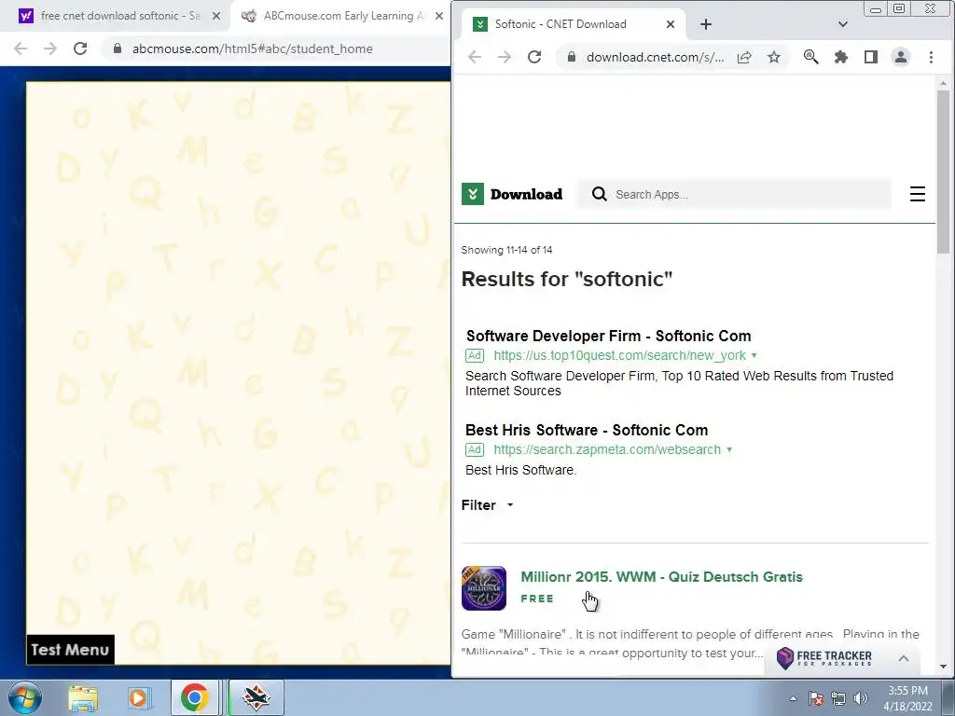Open the Chrome three-dot menu
The width and height of the screenshot is (955, 716).
[x=931, y=57]
